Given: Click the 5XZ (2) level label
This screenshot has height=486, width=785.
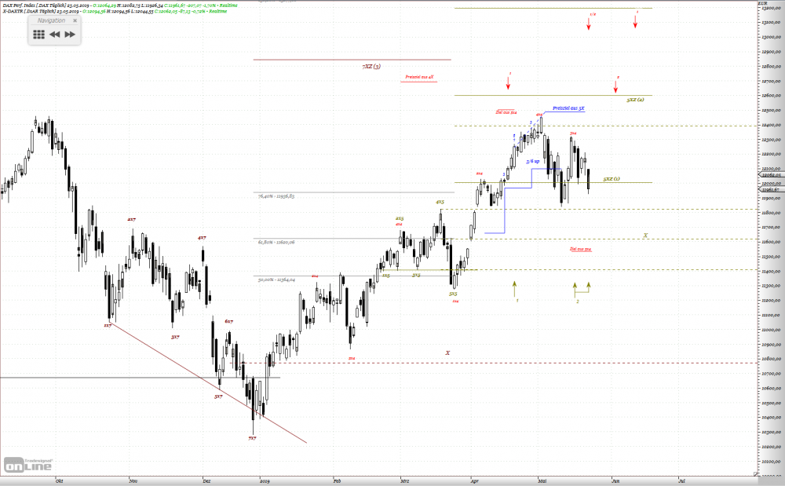Looking at the screenshot, I should point(635,100).
